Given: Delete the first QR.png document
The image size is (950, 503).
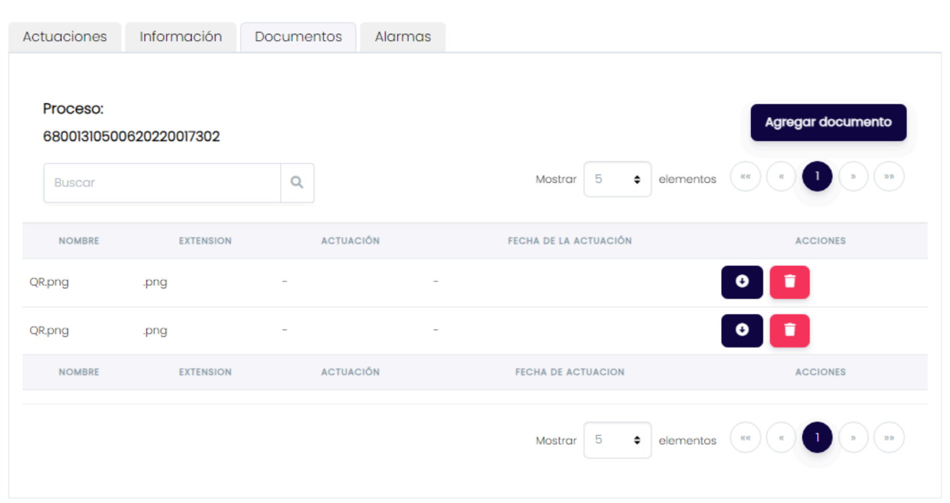Looking at the screenshot, I should 789,282.
